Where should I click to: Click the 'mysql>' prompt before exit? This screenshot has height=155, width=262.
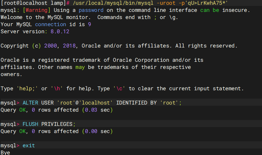coord(10,145)
